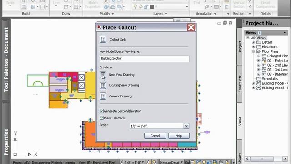
Task: Click the Build panel title
Action: pos(25,14)
